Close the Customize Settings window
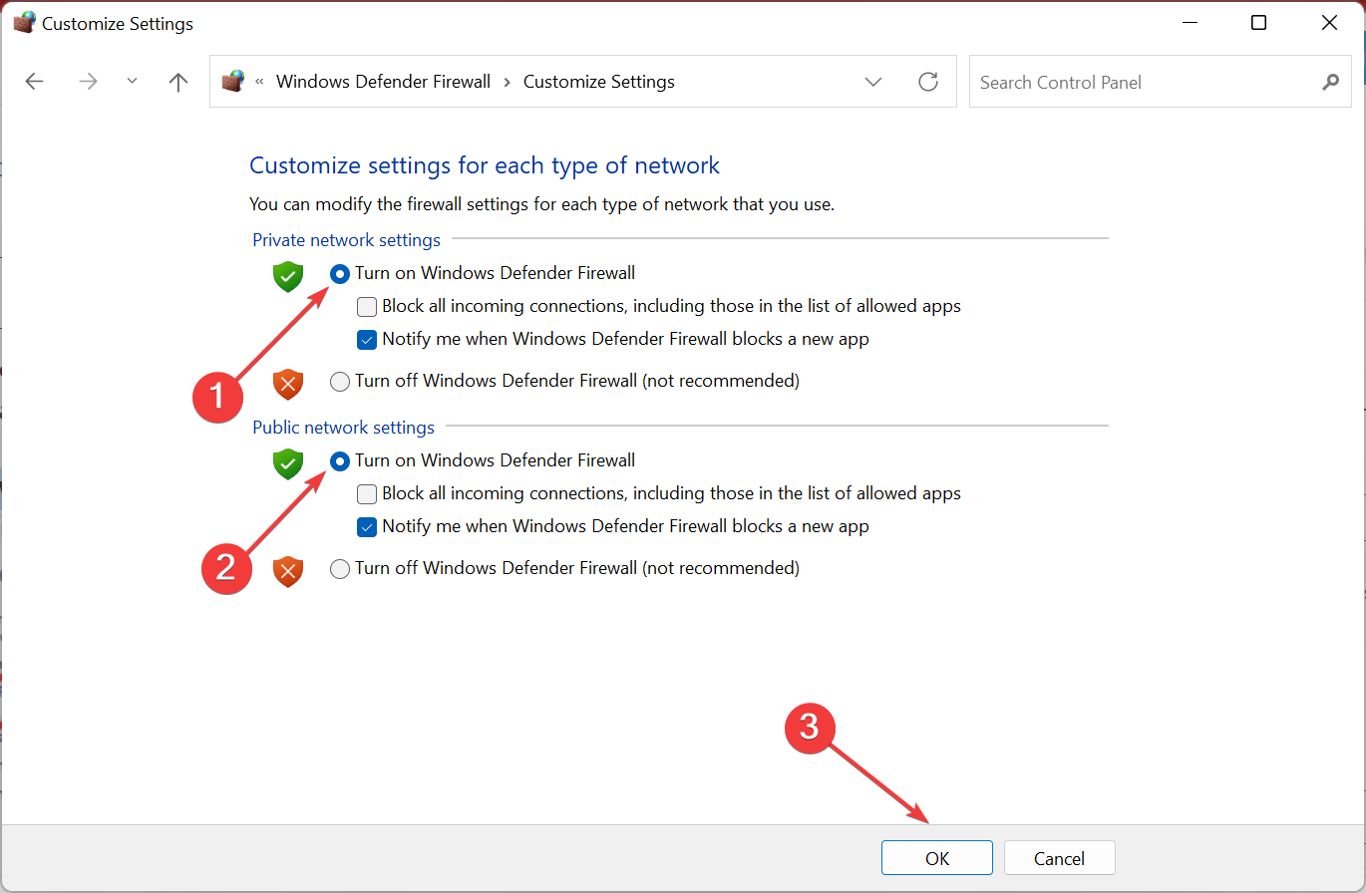Viewport: 1366px width, 893px height. 1329,23
